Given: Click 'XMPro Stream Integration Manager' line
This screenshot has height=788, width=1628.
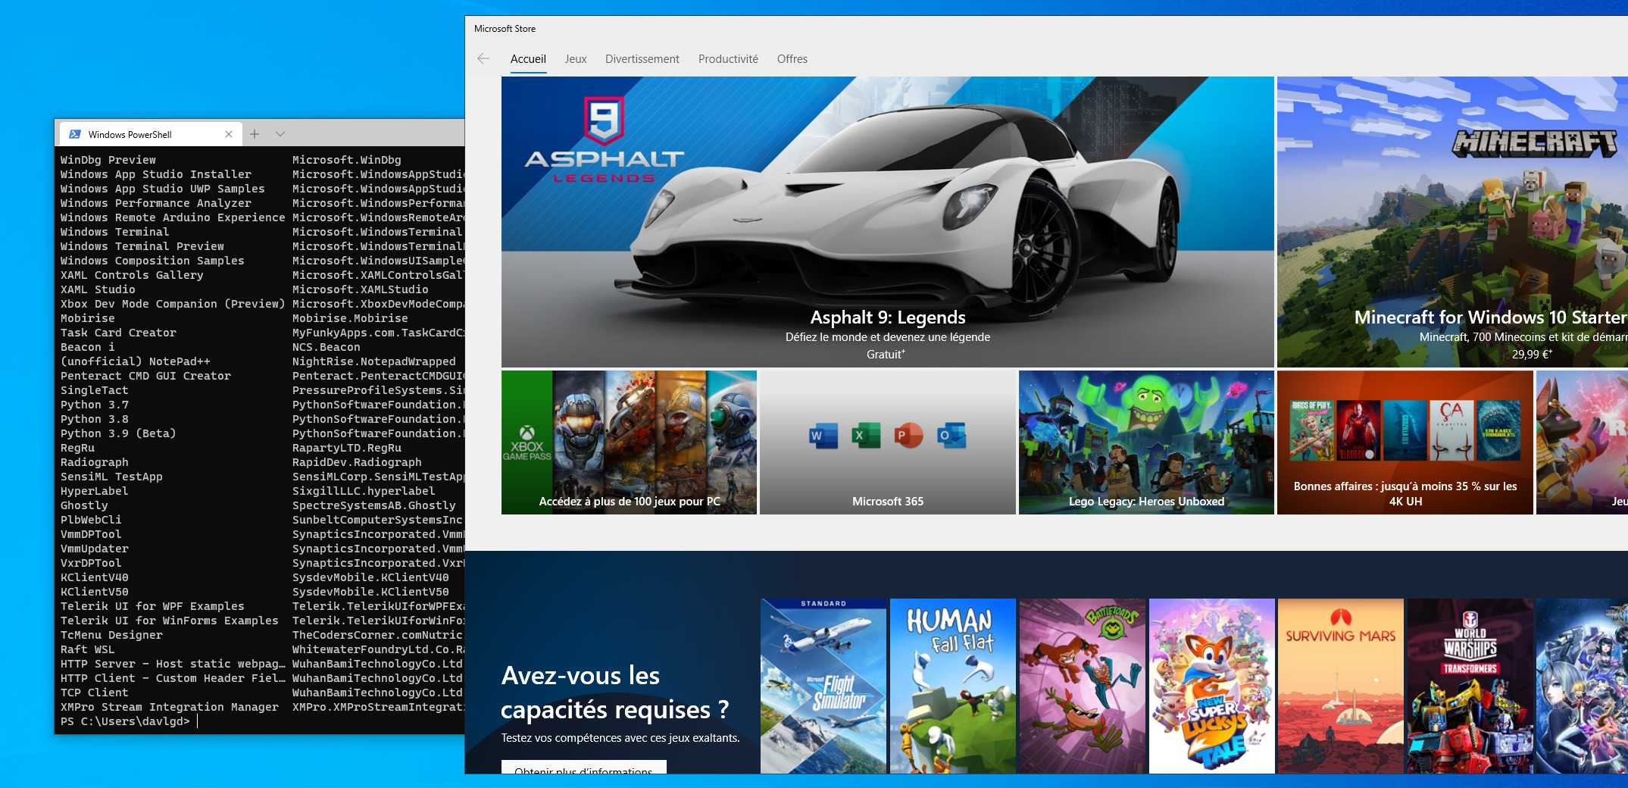Looking at the screenshot, I should click(x=170, y=707).
